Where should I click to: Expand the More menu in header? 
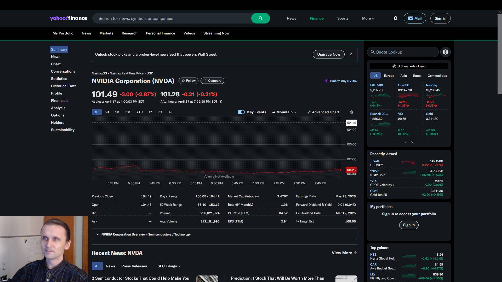pos(368,18)
